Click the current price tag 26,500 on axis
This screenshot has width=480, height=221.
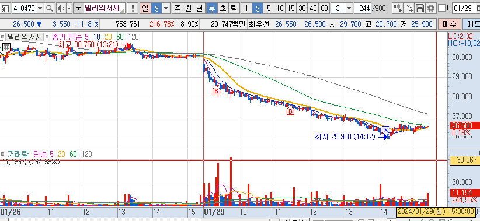click(465, 125)
